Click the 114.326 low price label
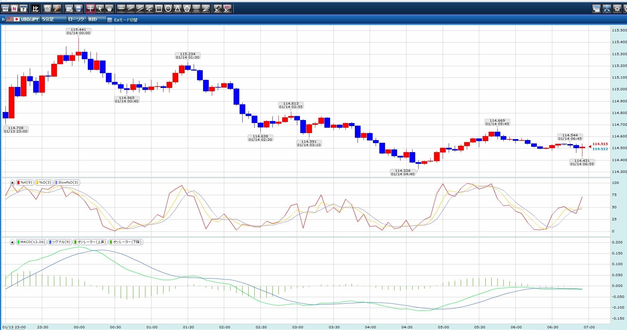The width and height of the screenshot is (627, 330). [403, 173]
